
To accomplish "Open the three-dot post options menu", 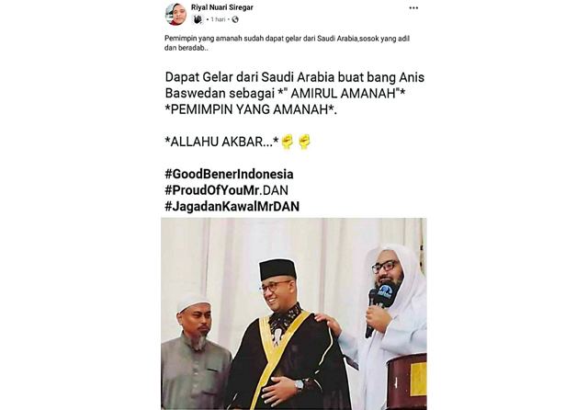I will [413, 8].
